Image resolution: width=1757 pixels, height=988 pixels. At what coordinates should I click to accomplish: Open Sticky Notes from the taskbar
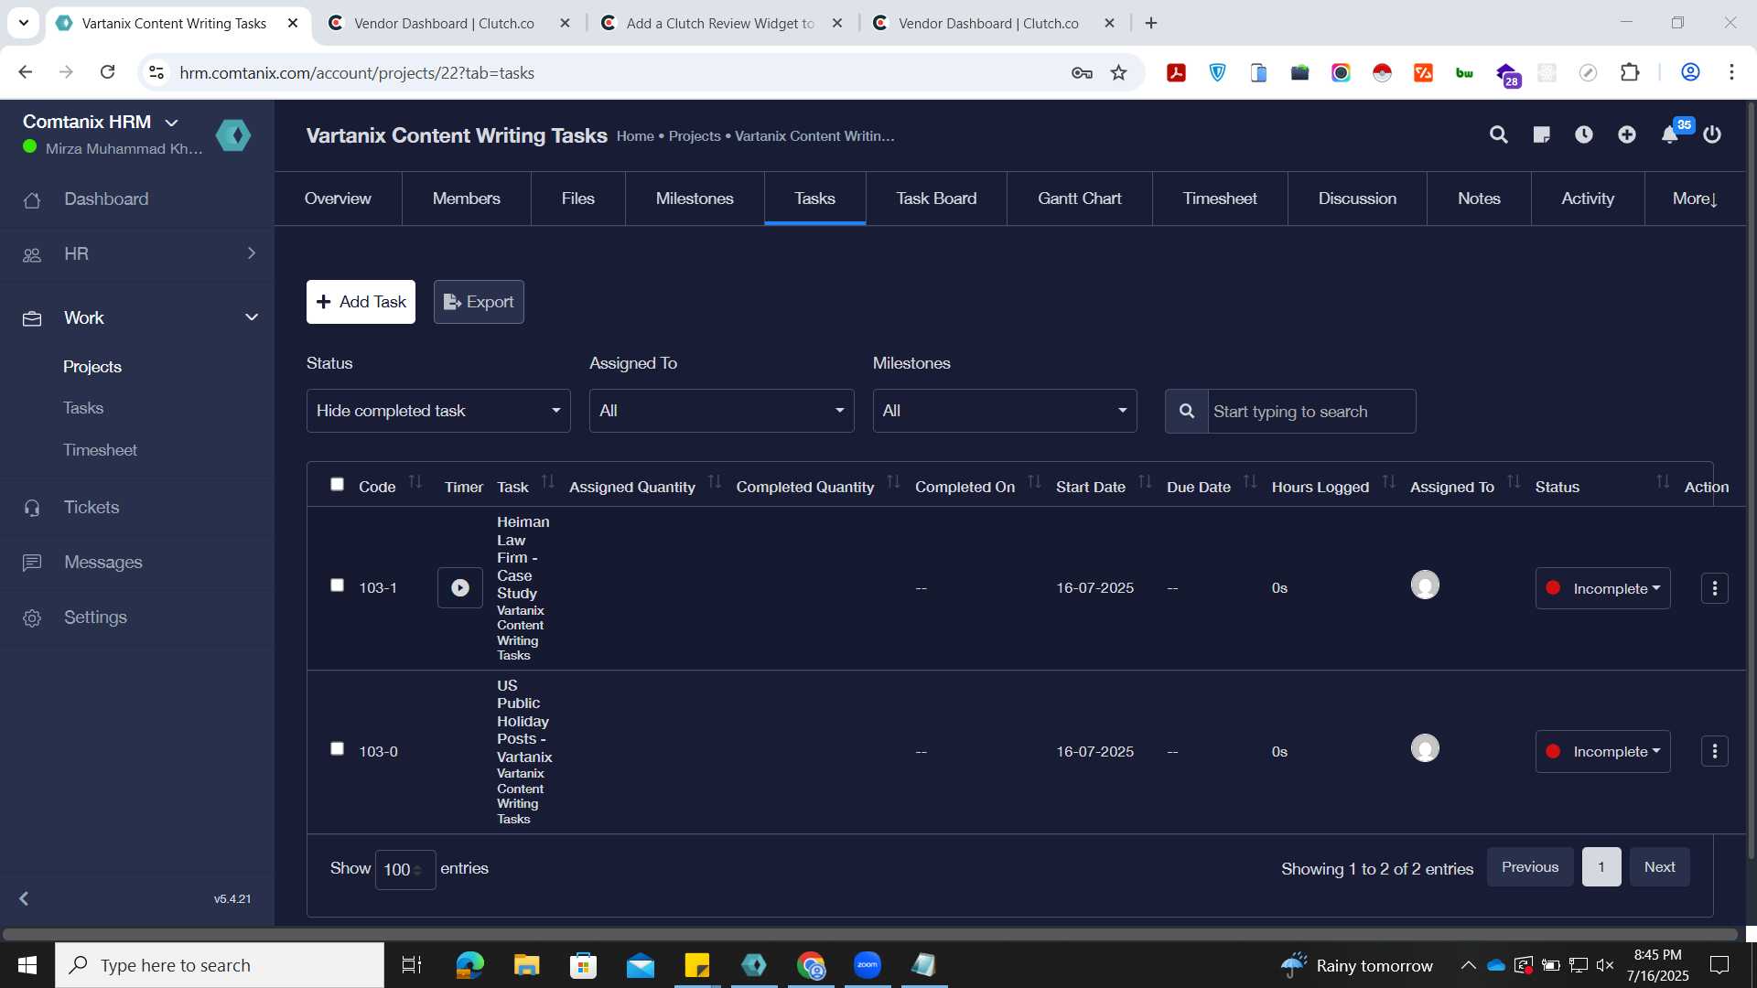[697, 965]
